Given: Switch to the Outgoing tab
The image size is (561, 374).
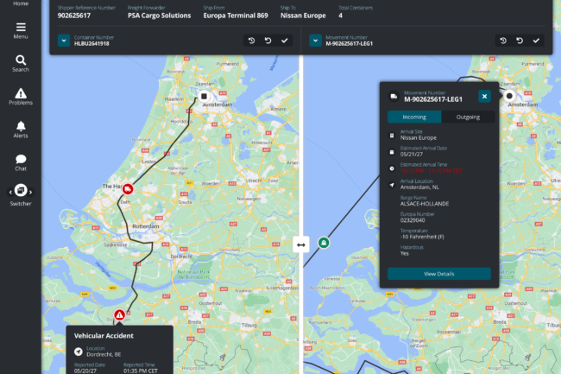Looking at the screenshot, I should tap(467, 117).
